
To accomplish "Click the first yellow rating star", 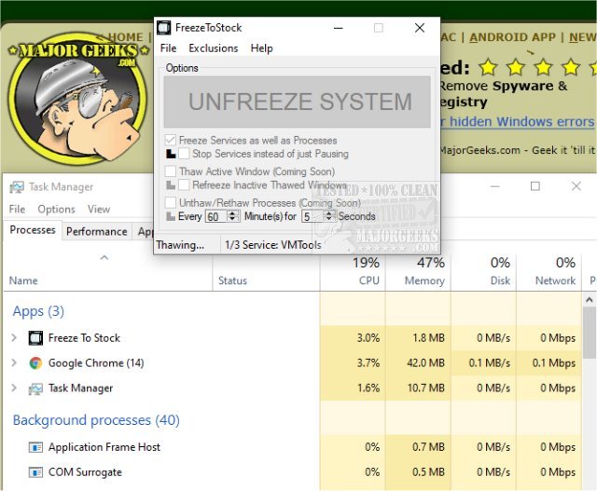I will pos(488,67).
